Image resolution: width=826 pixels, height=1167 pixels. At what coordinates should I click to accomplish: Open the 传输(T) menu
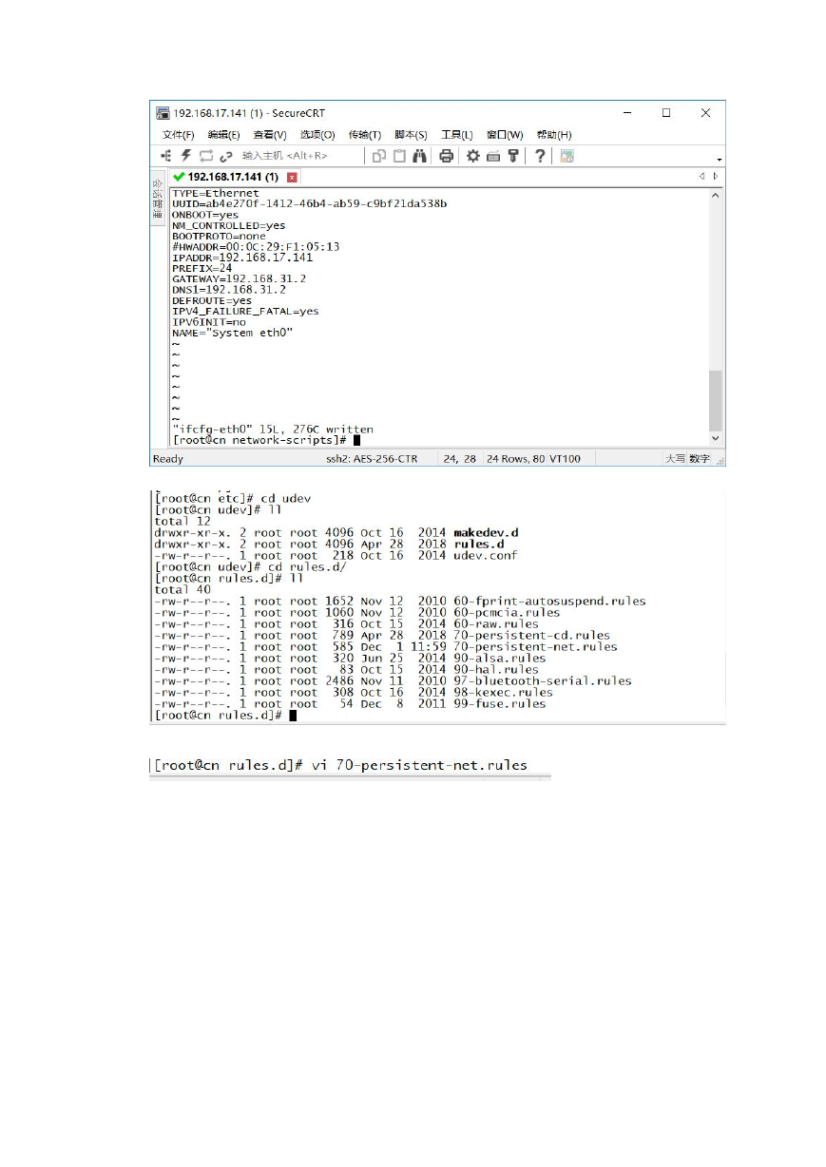coord(365,135)
